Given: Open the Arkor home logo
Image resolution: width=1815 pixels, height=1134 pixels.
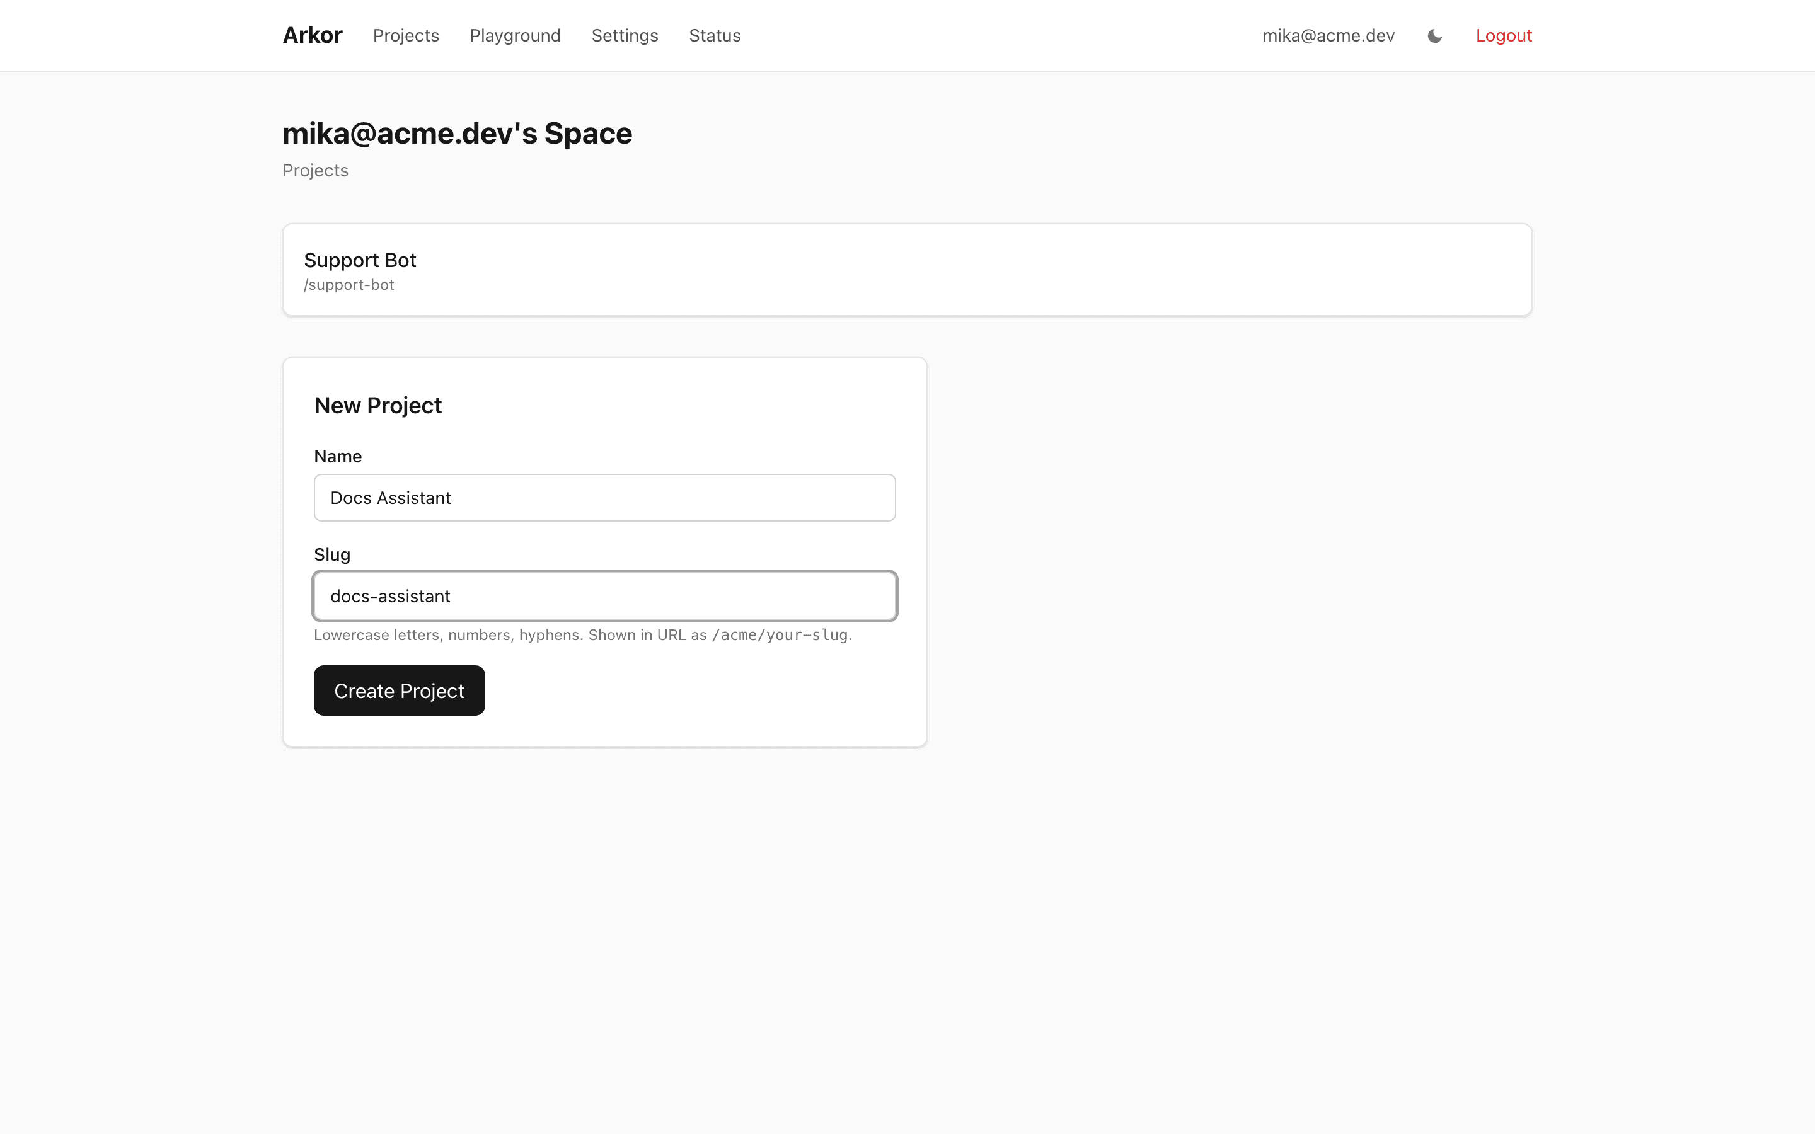Looking at the screenshot, I should [312, 35].
